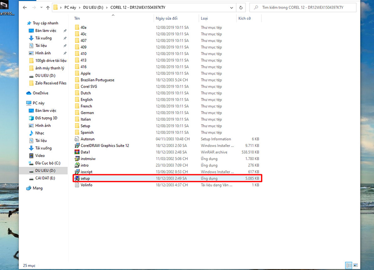
Task: Open Zalo Received Files folder
Action: [51, 83]
